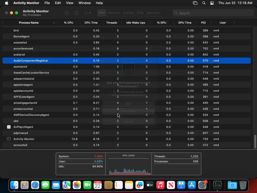Viewport: 257px width, 193px height.
Task: Sort by PID column header
Action: pyautogui.click(x=203, y=23)
